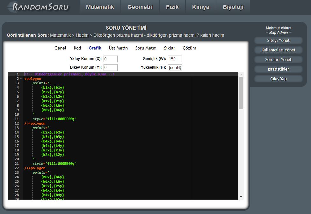This screenshot has width=311, height=214.
Task: Focus the Yükseklik (H) input field
Action: pyautogui.click(x=175, y=67)
